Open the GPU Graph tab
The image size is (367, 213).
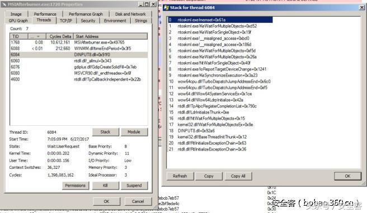pyautogui.click(x=18, y=21)
